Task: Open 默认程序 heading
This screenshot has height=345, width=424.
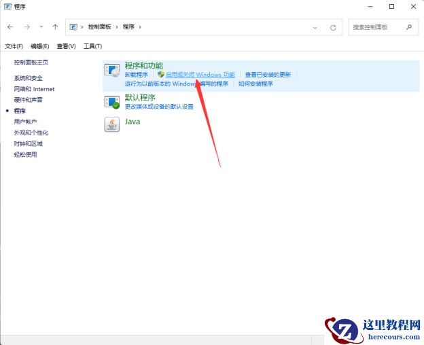Action: click(140, 98)
